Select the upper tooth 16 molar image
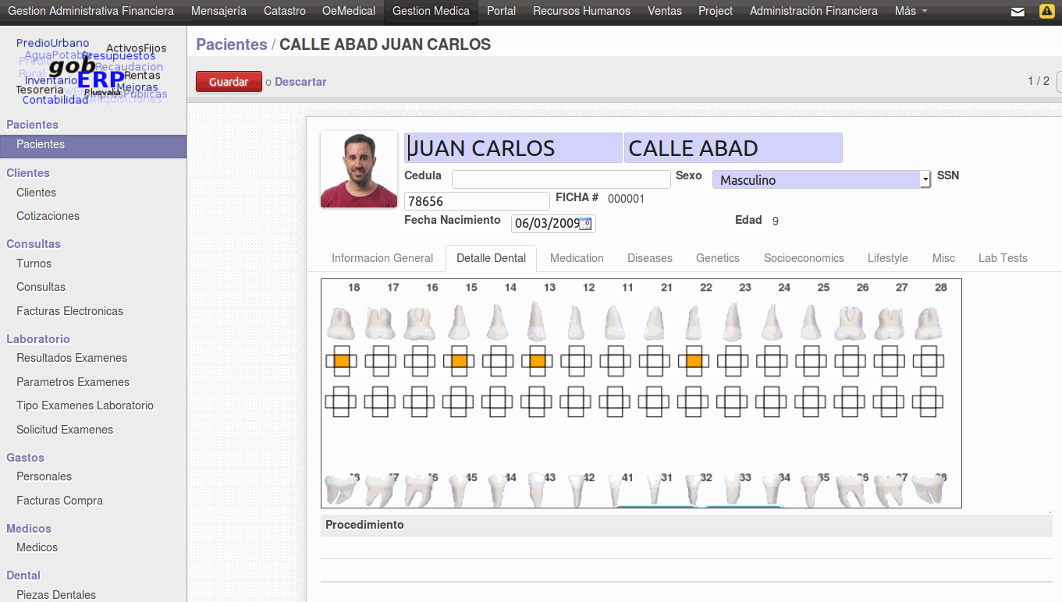 coord(419,323)
